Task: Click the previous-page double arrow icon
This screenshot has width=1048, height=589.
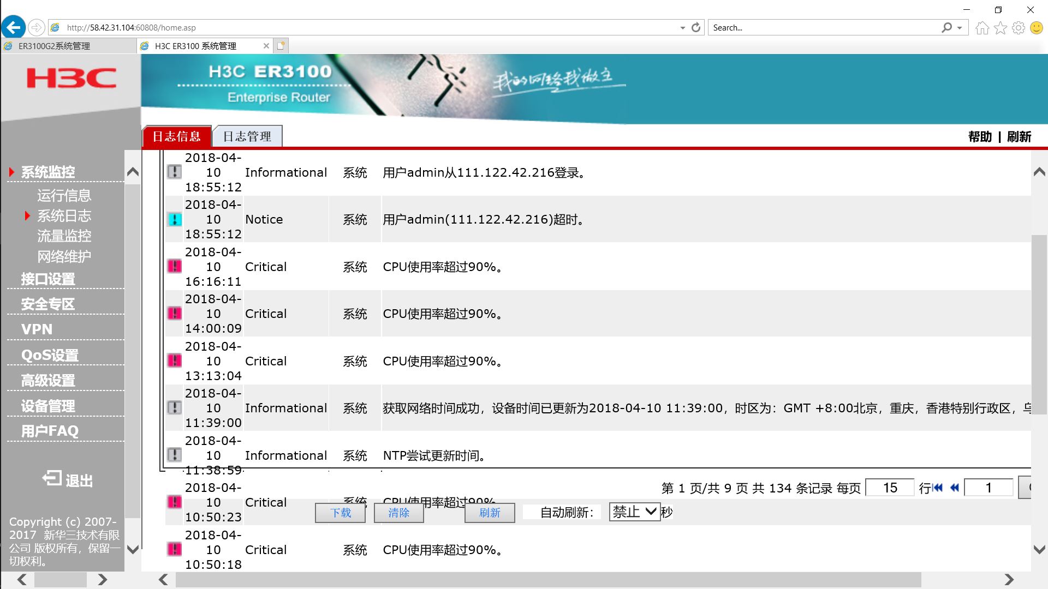Action: [955, 488]
